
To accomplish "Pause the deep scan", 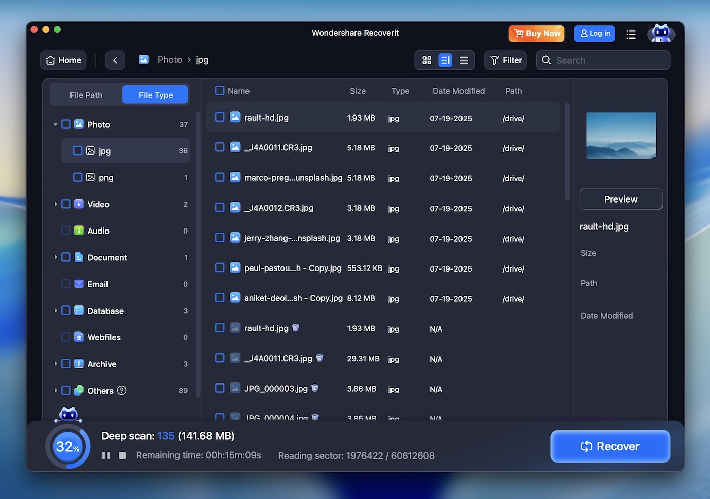I will [106, 455].
